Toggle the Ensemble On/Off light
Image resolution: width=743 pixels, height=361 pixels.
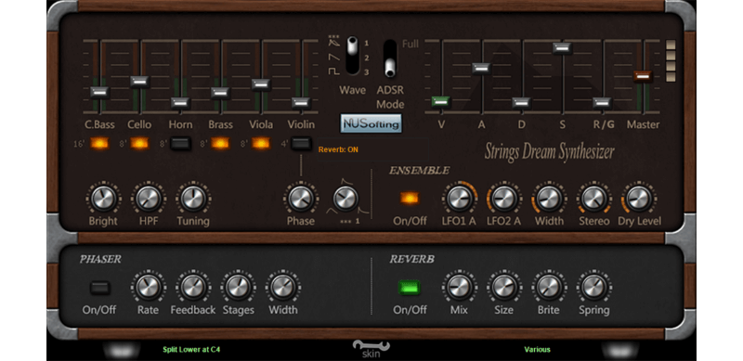pos(410,198)
